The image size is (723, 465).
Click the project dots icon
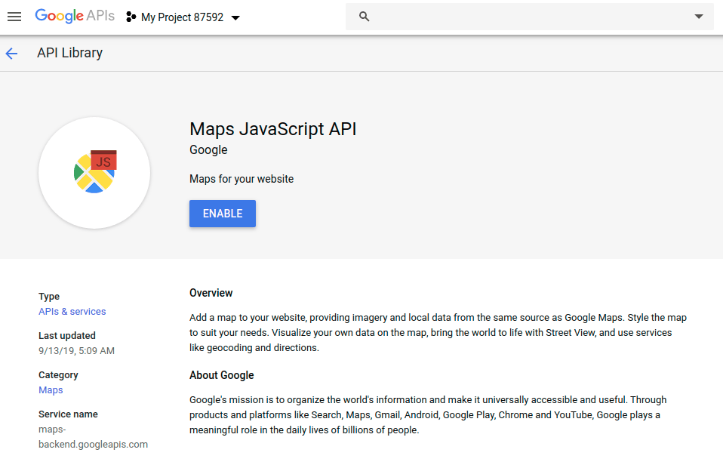(x=131, y=17)
